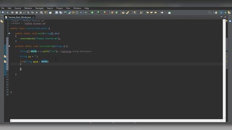Click the Next Annotation icon
This screenshot has height=130, width=232.
pyautogui.click(x=135, y=13)
